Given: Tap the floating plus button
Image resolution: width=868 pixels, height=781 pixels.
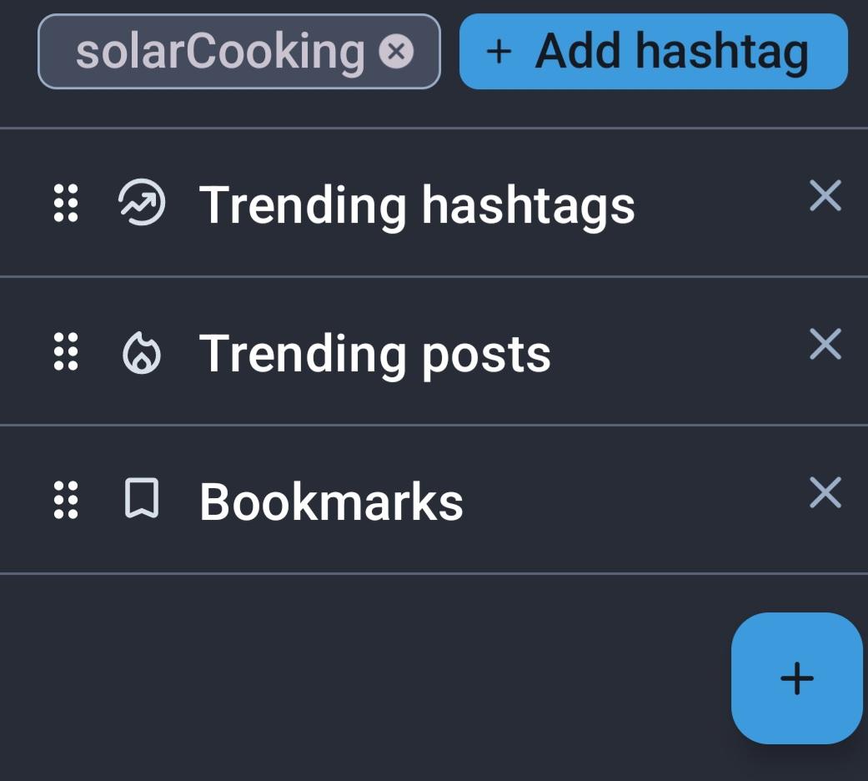Looking at the screenshot, I should pos(796,678).
